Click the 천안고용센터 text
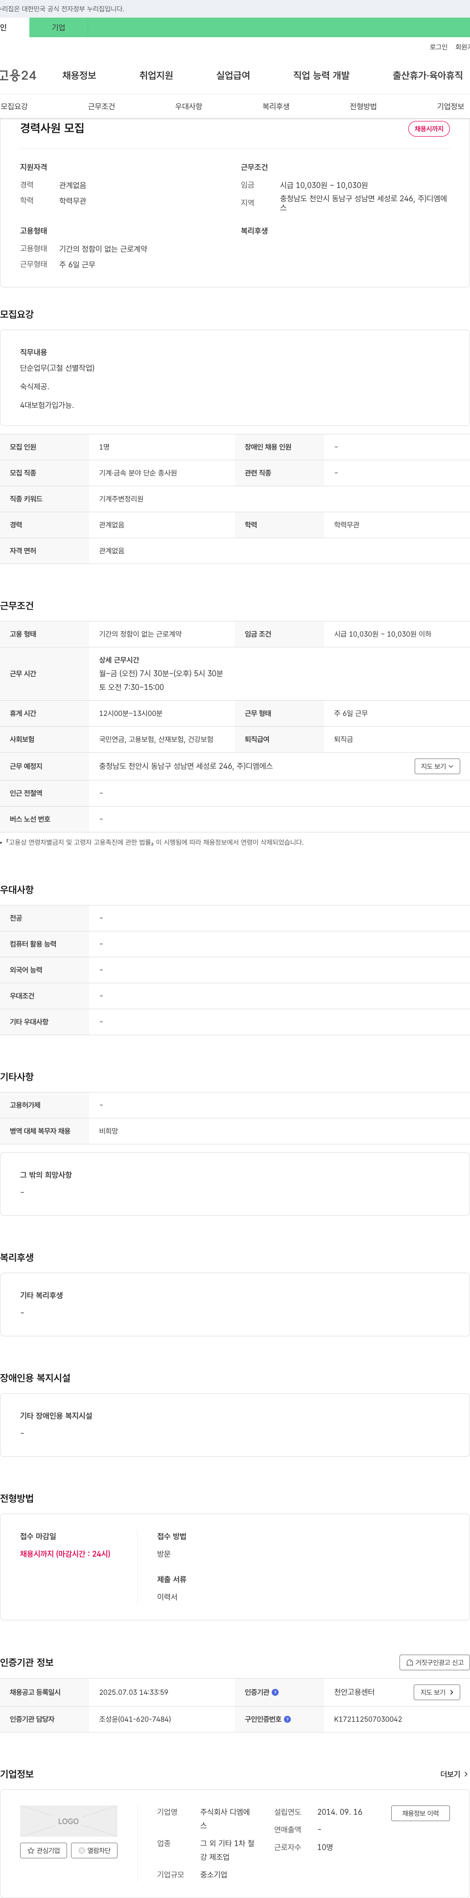The width and height of the screenshot is (470, 1898). coord(354,1692)
